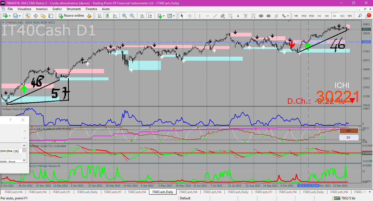373x201 pixels.
Task: Expand the New Chart dropdown arrow
Action: click(10, 16)
